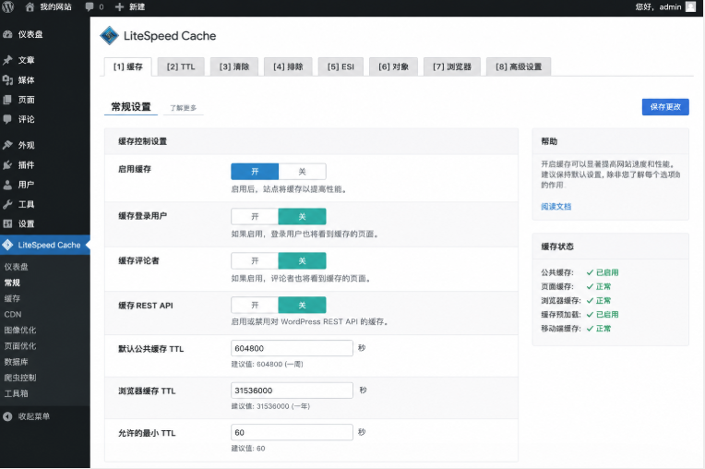Open LiteSpeed submenu item 缓存

[x=12, y=298]
